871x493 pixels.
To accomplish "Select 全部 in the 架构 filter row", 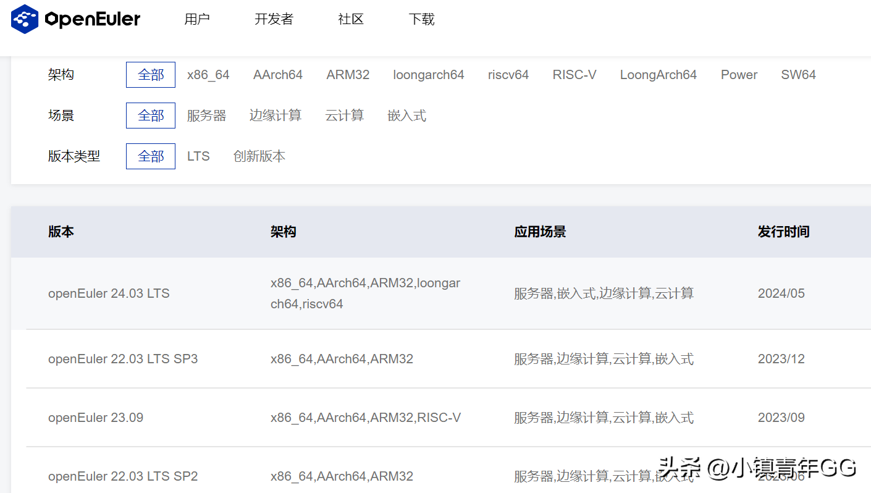I will [151, 75].
